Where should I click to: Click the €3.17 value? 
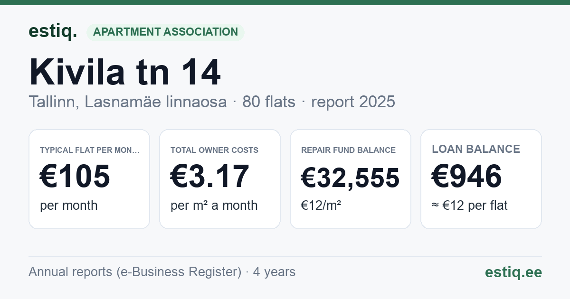point(210,176)
